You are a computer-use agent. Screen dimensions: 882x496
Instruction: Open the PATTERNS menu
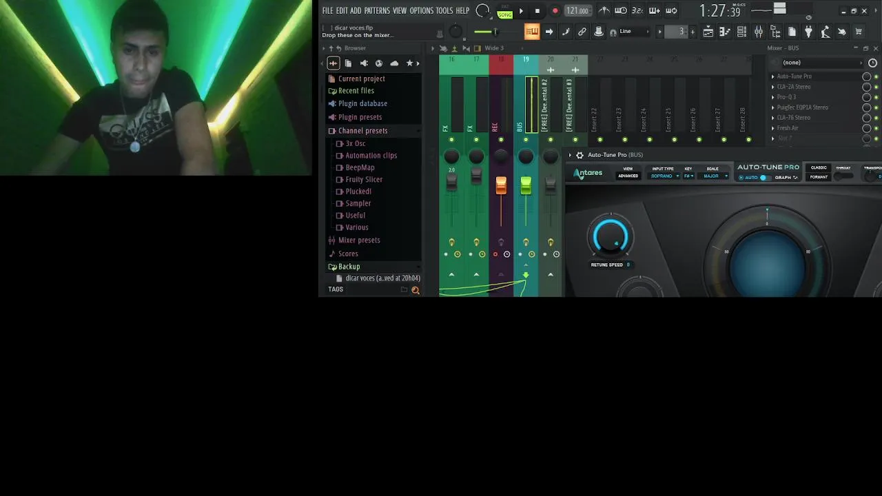[377, 10]
